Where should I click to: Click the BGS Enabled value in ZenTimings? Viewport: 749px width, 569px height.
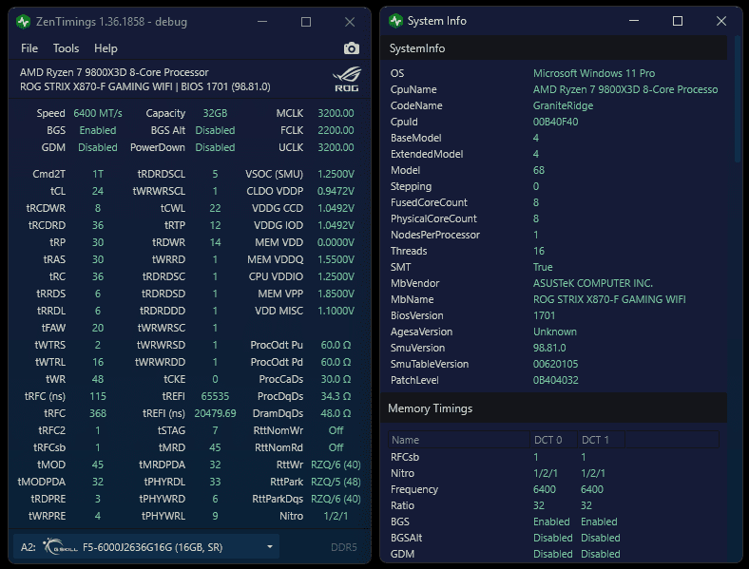[x=98, y=130]
